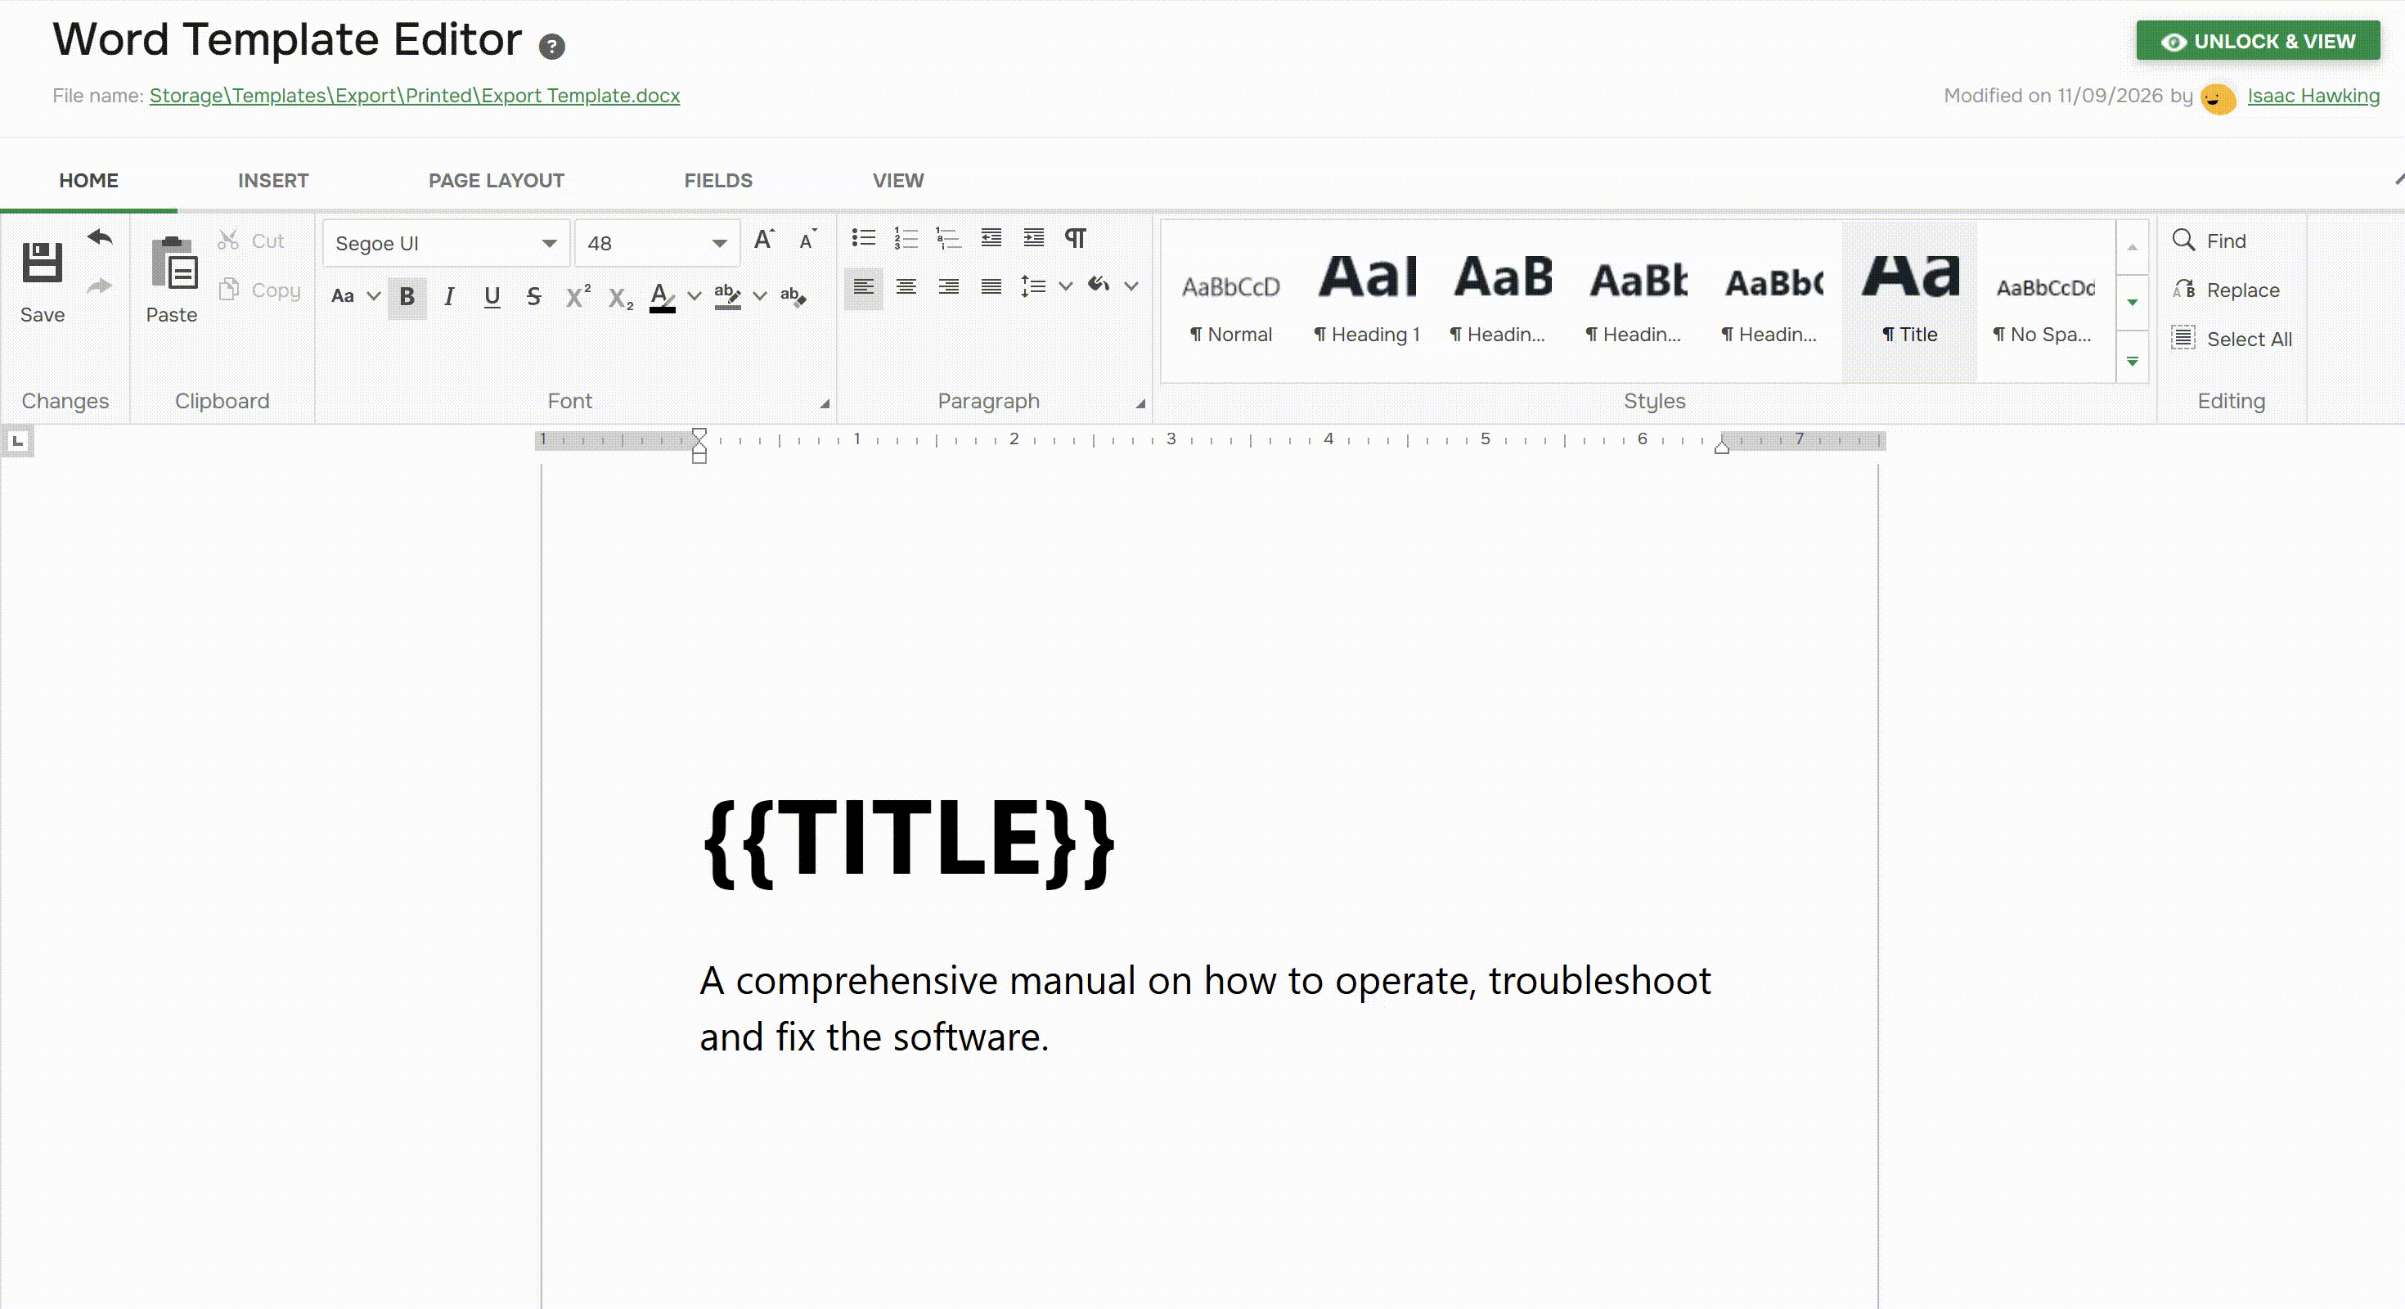
Task: Decrease font size with shrink font icon
Action: [807, 240]
